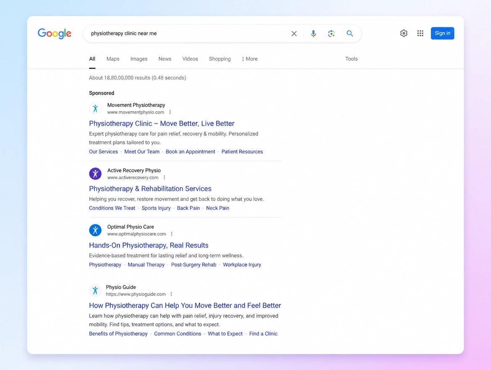
Task: Open the Conditions We Treat sitelink
Action: pos(112,208)
